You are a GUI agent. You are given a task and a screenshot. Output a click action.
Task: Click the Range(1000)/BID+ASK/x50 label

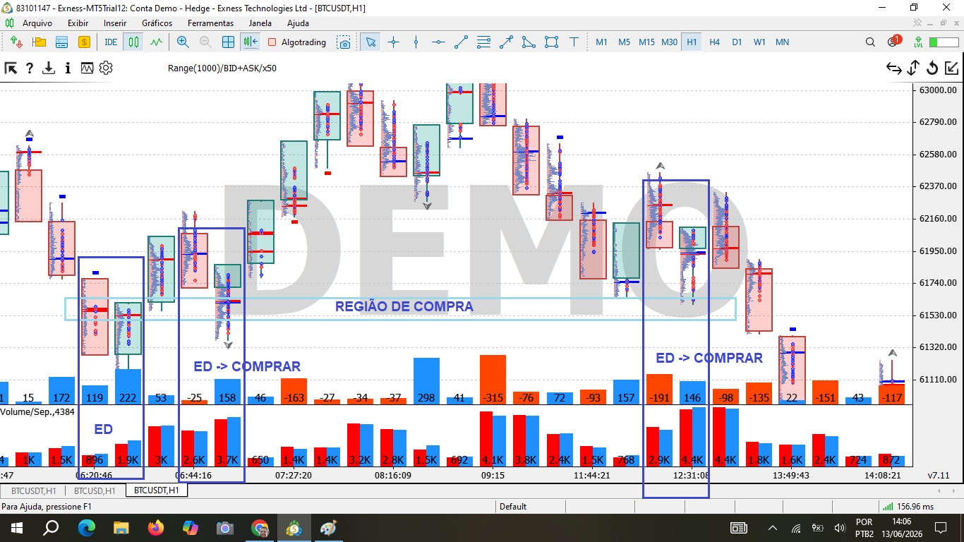pos(222,68)
